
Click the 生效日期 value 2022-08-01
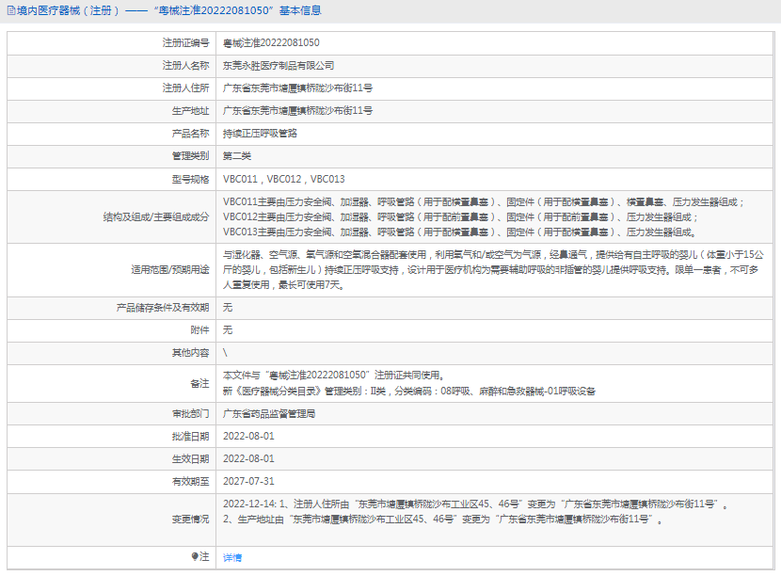248,458
